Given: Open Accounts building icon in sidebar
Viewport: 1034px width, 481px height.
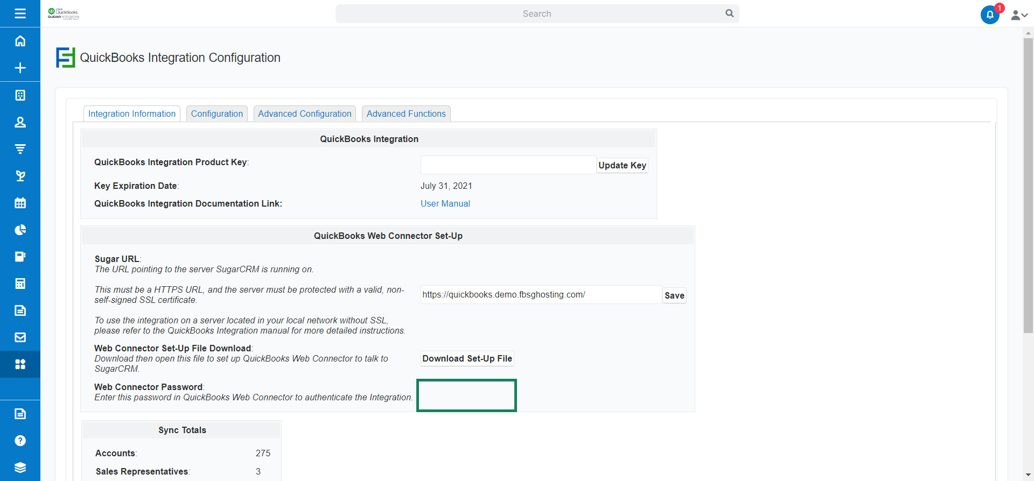Looking at the screenshot, I should pyautogui.click(x=20, y=95).
